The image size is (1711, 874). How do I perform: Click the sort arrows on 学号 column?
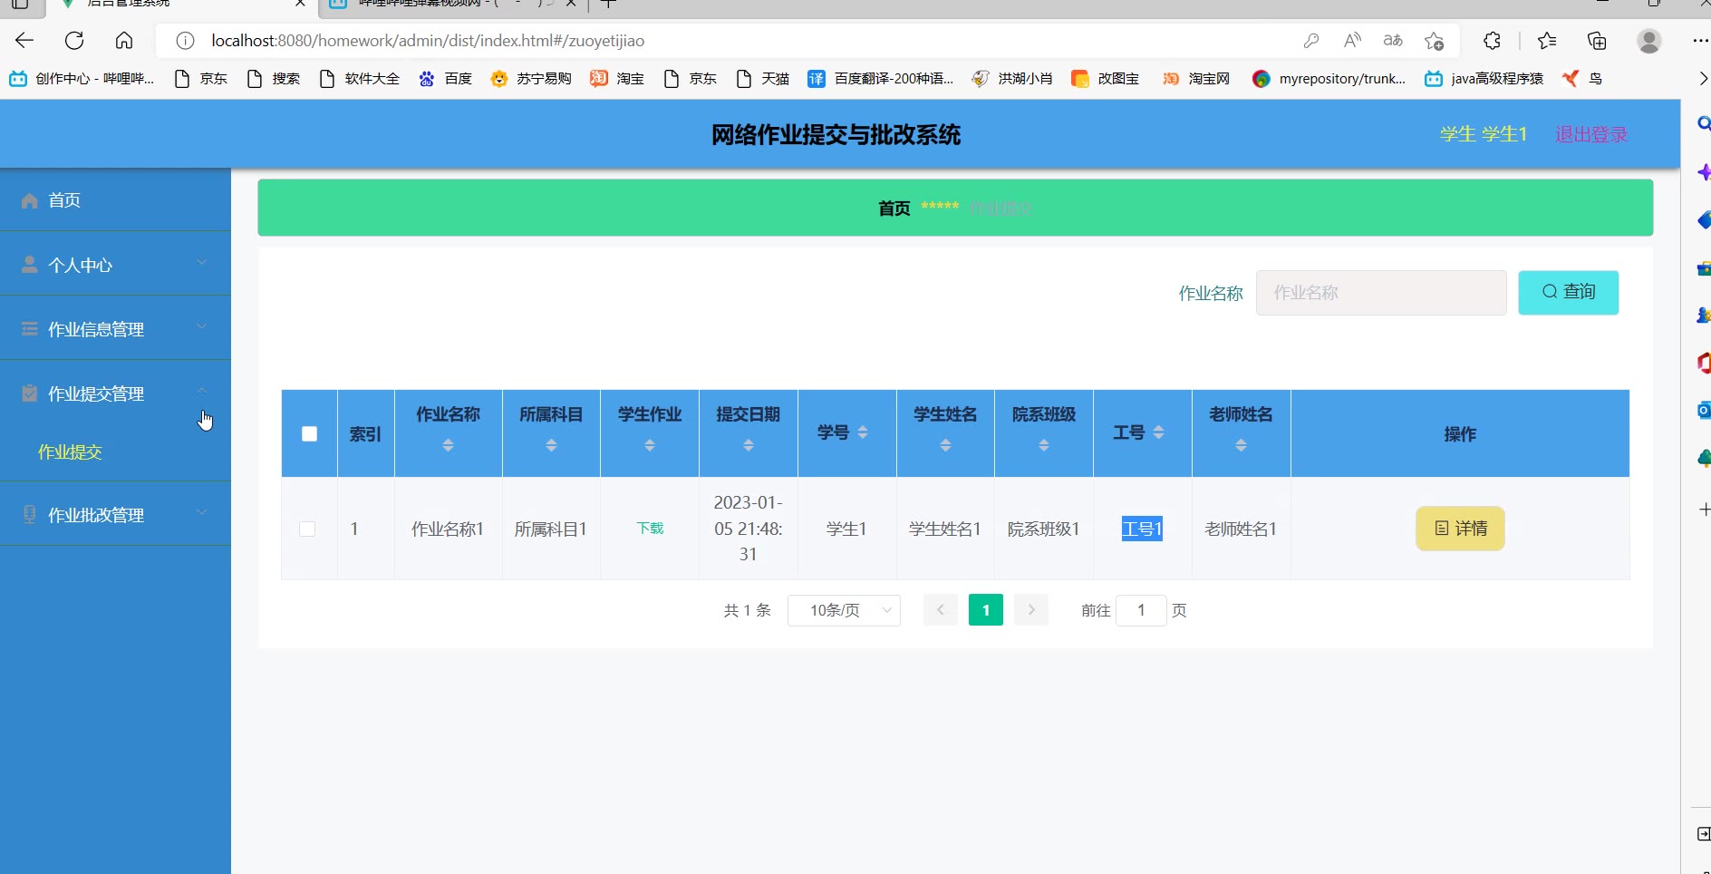[863, 432]
